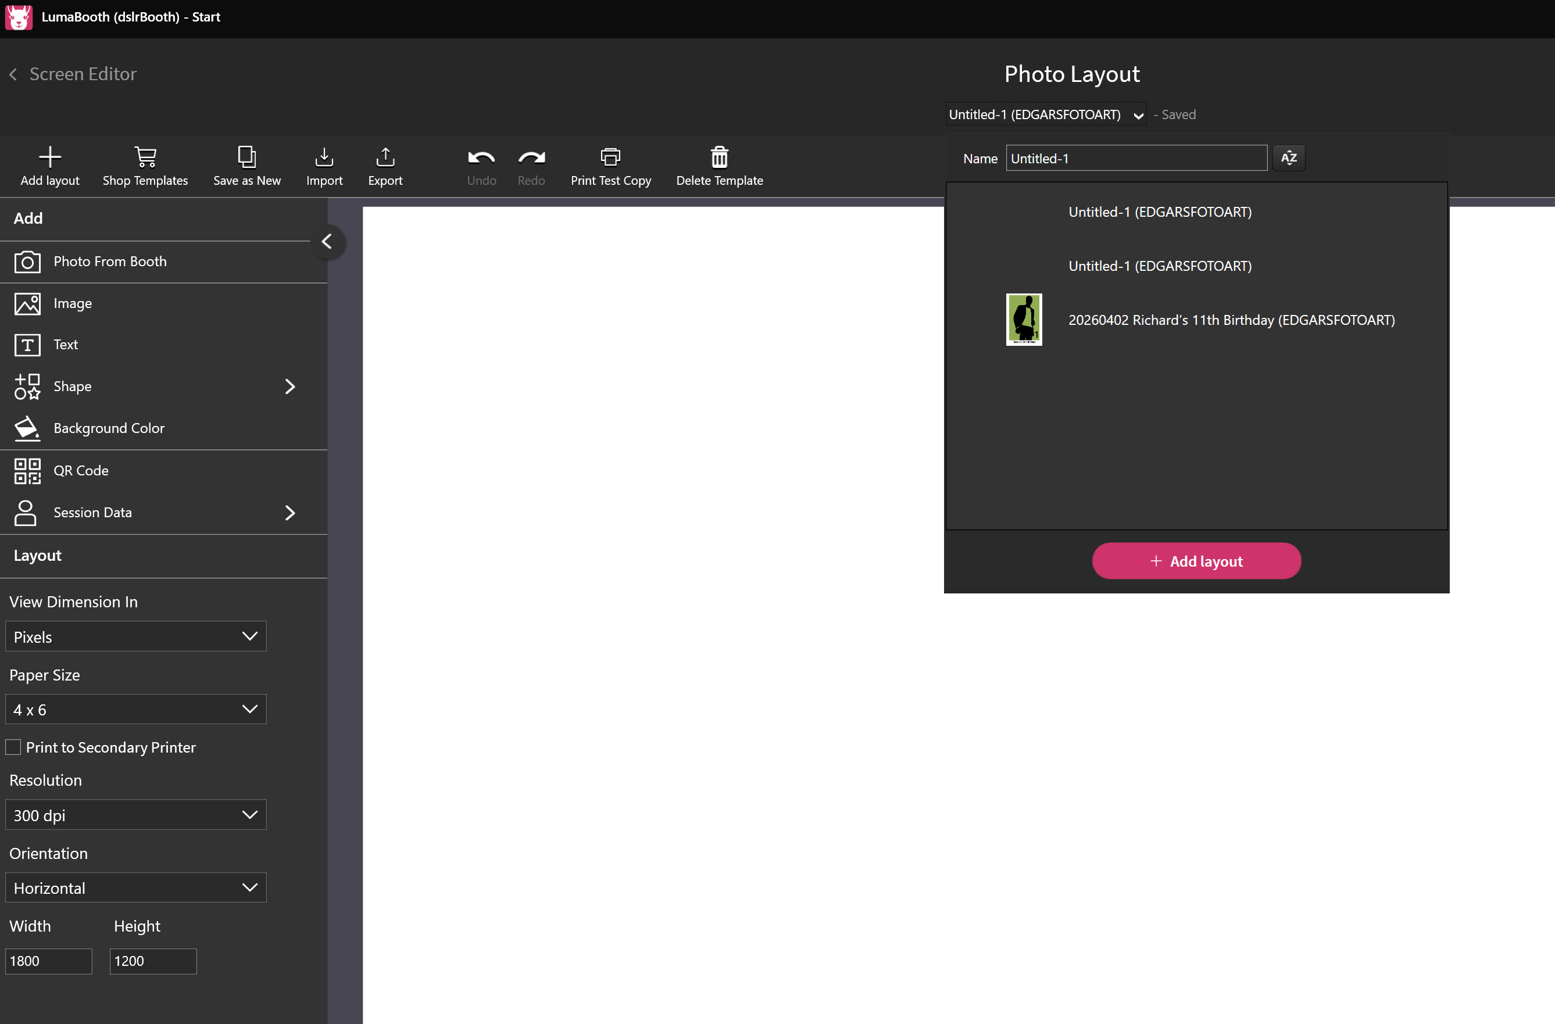Expand the Session Data submenu arrow
Image resolution: width=1555 pixels, height=1024 pixels.
pyautogui.click(x=290, y=513)
